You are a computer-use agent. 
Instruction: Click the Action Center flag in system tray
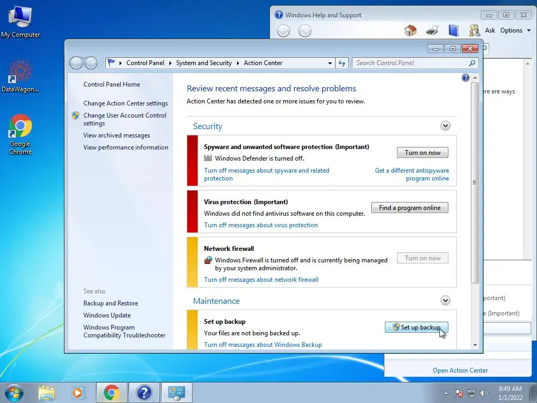tap(459, 393)
